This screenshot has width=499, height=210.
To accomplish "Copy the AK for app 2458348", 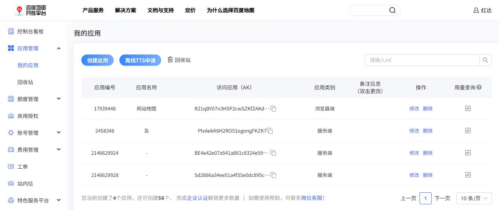I will click(x=270, y=131).
